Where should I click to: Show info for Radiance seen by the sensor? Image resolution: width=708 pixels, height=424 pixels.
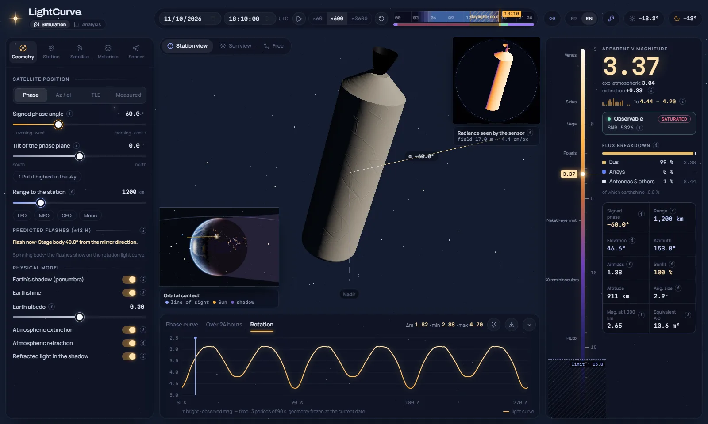tap(530, 133)
